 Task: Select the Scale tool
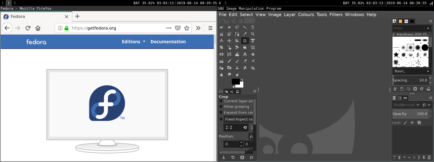(x=229, y=48)
